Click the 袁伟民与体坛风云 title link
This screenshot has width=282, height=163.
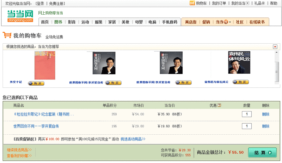coord(216,82)
